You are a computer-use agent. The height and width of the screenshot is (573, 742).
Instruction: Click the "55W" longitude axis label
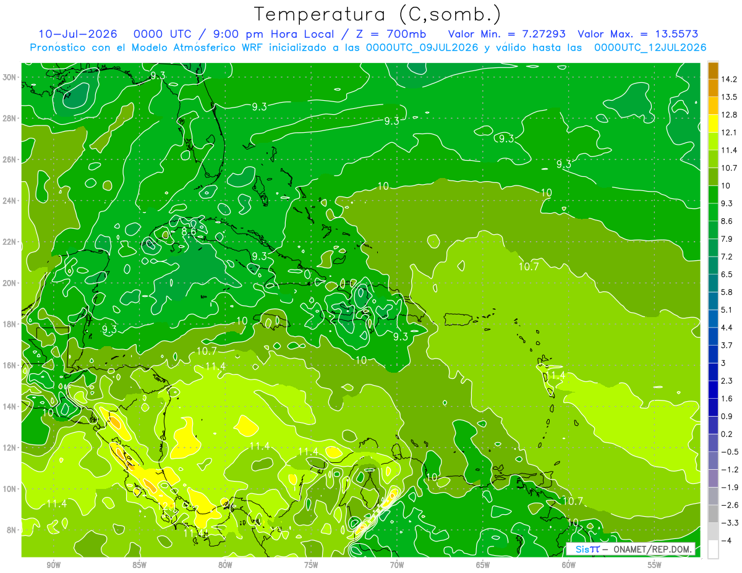pyautogui.click(x=654, y=565)
